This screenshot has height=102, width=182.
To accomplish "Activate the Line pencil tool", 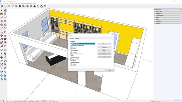I will coord(2,18).
